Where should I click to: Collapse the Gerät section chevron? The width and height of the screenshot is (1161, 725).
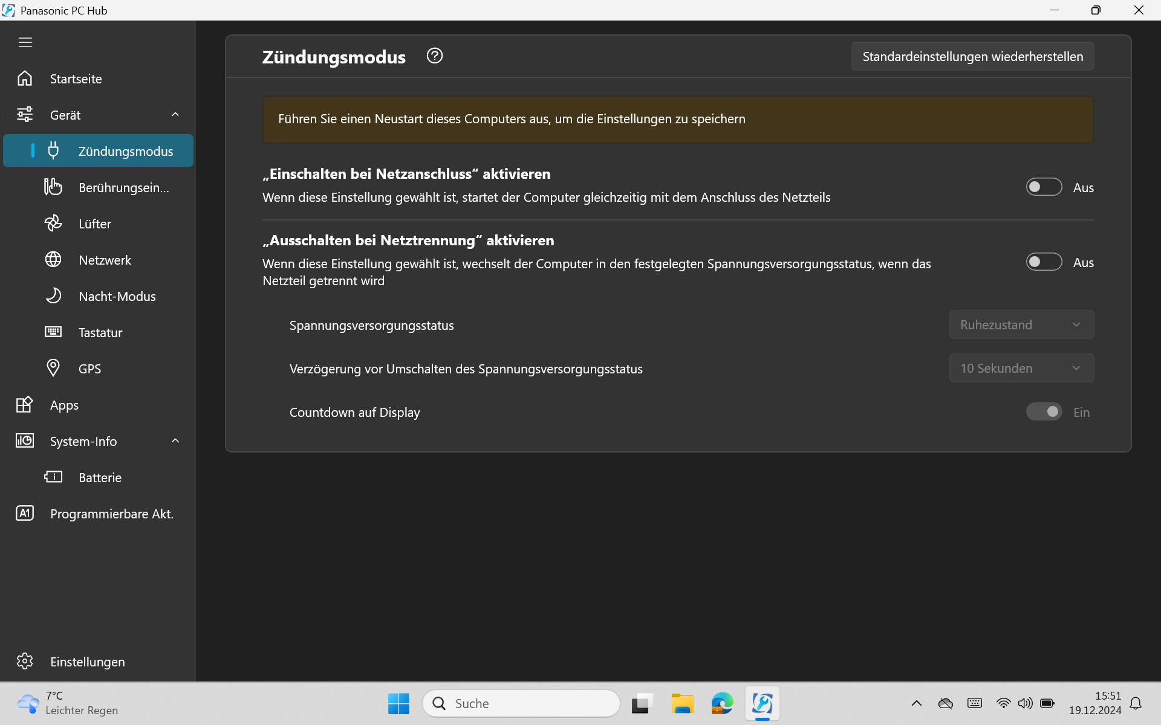175,115
